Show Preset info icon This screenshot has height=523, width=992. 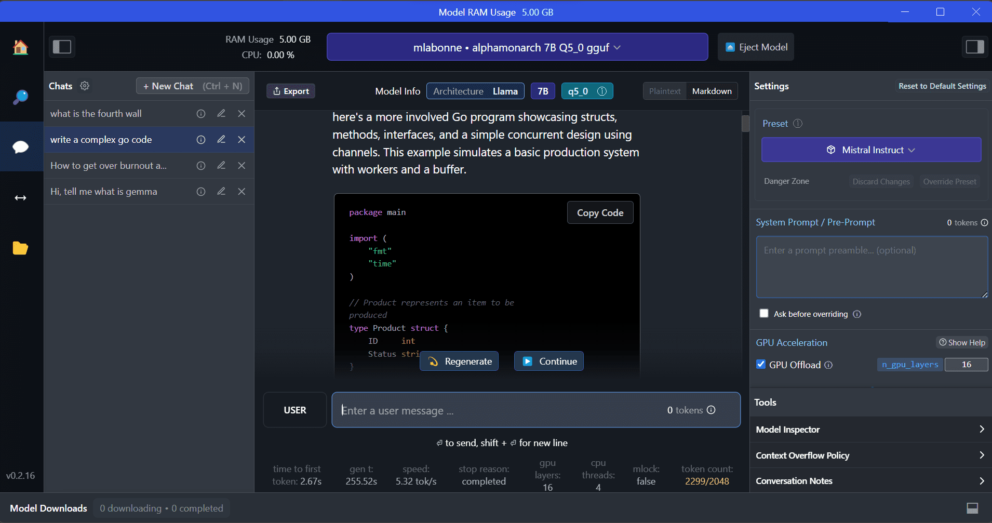click(798, 124)
